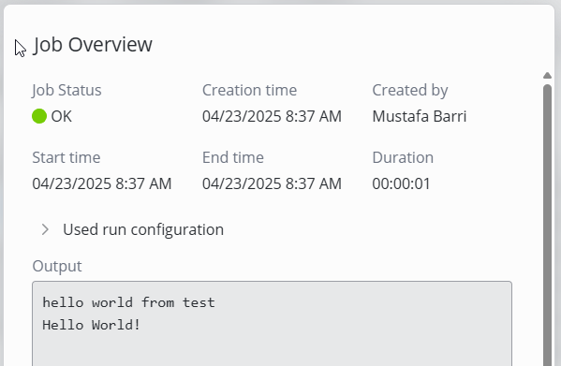Click the Start time label
561x366 pixels.
(x=66, y=157)
